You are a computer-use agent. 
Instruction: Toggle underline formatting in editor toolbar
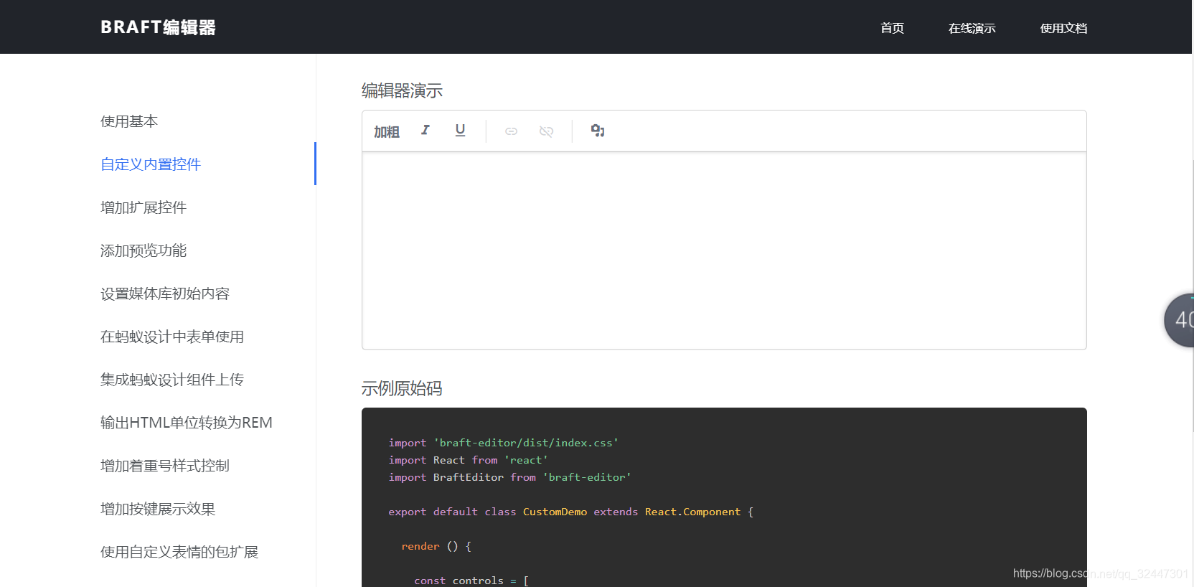click(460, 131)
